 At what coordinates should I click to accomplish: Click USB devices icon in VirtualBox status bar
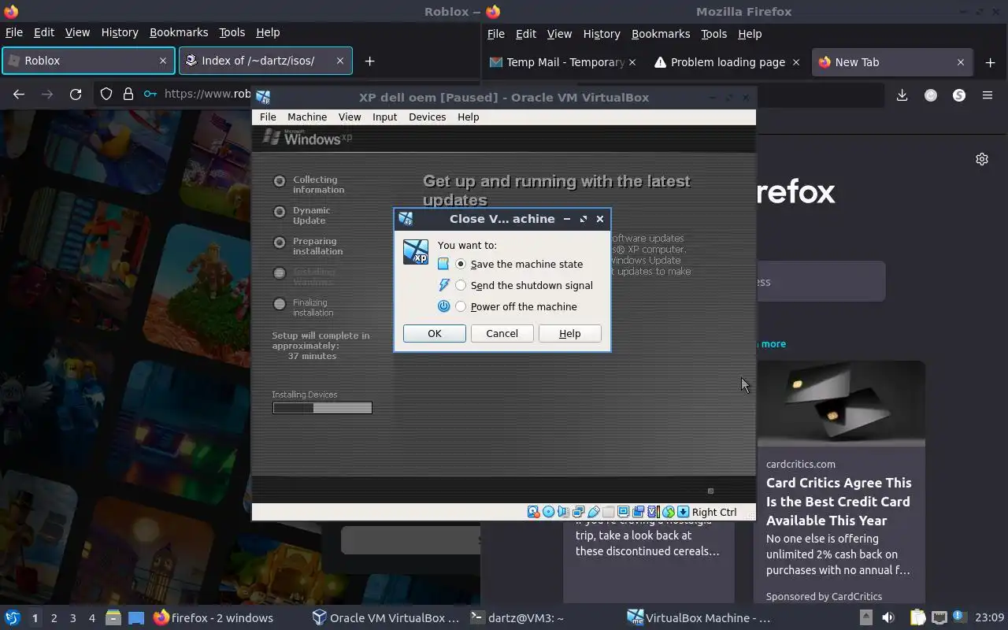[x=593, y=512]
